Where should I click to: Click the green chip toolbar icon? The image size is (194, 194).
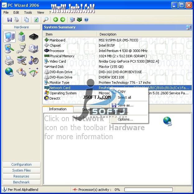pos(79,20)
